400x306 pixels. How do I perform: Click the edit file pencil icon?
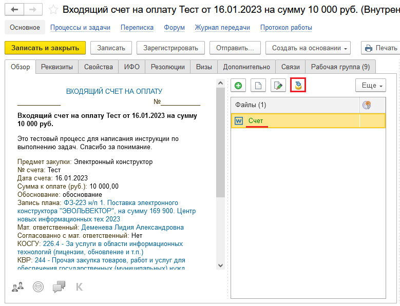tap(278, 86)
